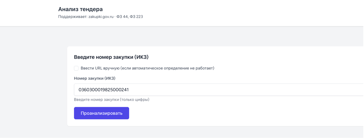364x139 pixels.
Task: Click the "ФЗ 44" text in the subtitle
Action: tap(122, 17)
